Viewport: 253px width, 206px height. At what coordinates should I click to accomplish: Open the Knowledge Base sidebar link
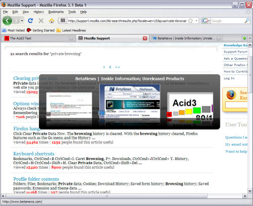click(x=236, y=45)
